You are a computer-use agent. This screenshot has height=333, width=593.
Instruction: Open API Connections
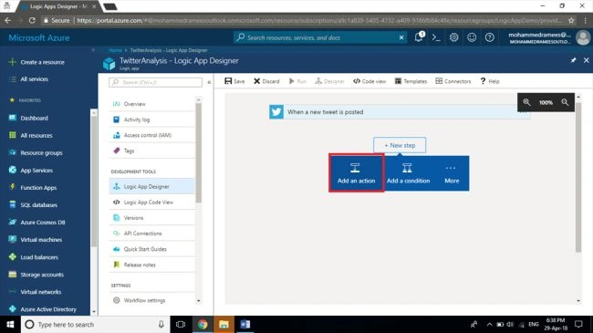pos(152,234)
